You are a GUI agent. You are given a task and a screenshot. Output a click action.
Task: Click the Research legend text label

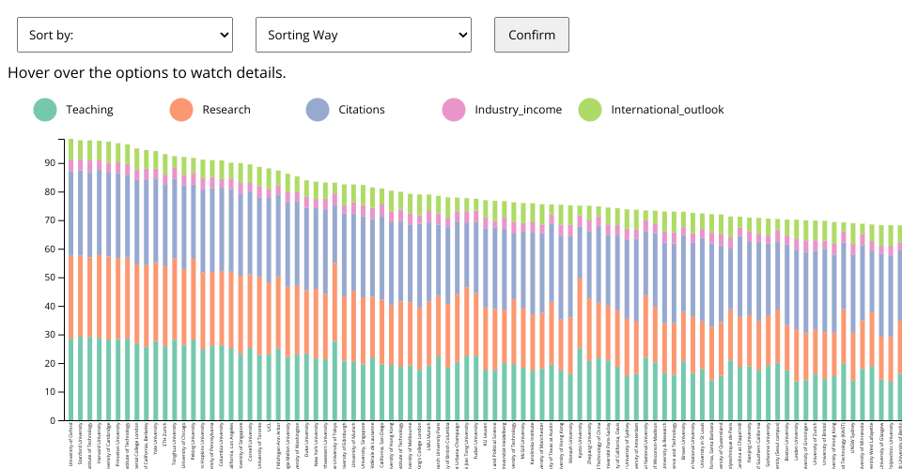pyautogui.click(x=226, y=110)
